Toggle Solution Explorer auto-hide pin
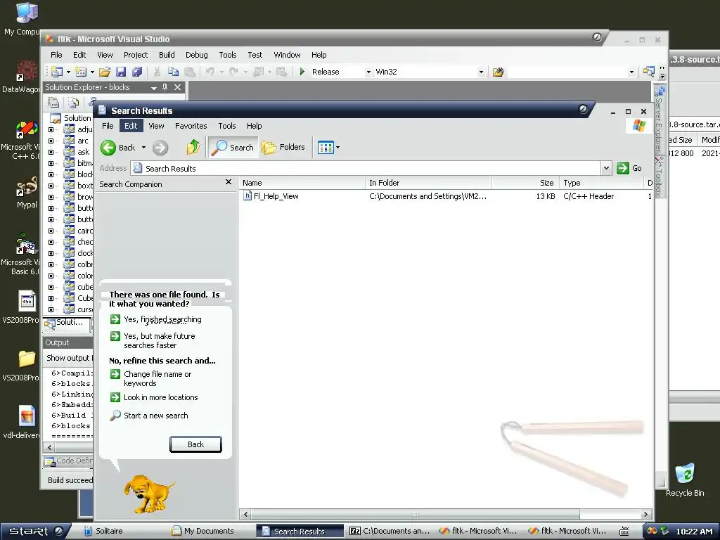720x540 pixels. (165, 87)
